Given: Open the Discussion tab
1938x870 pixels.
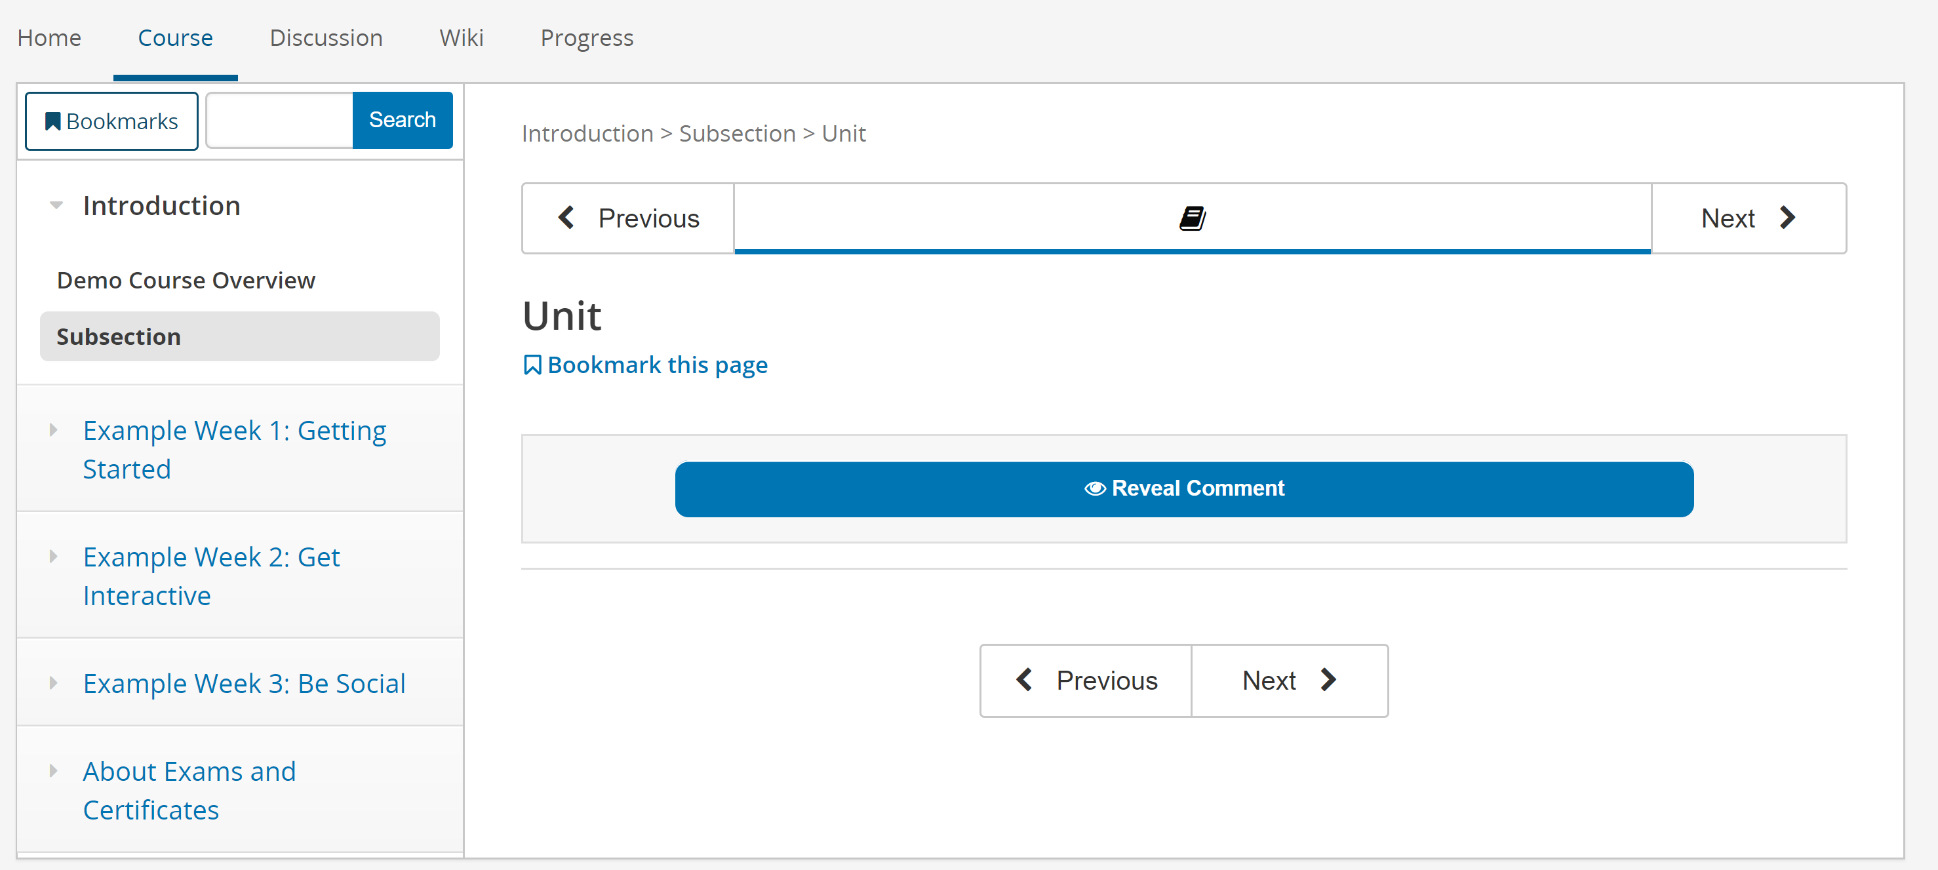Looking at the screenshot, I should 326,37.
